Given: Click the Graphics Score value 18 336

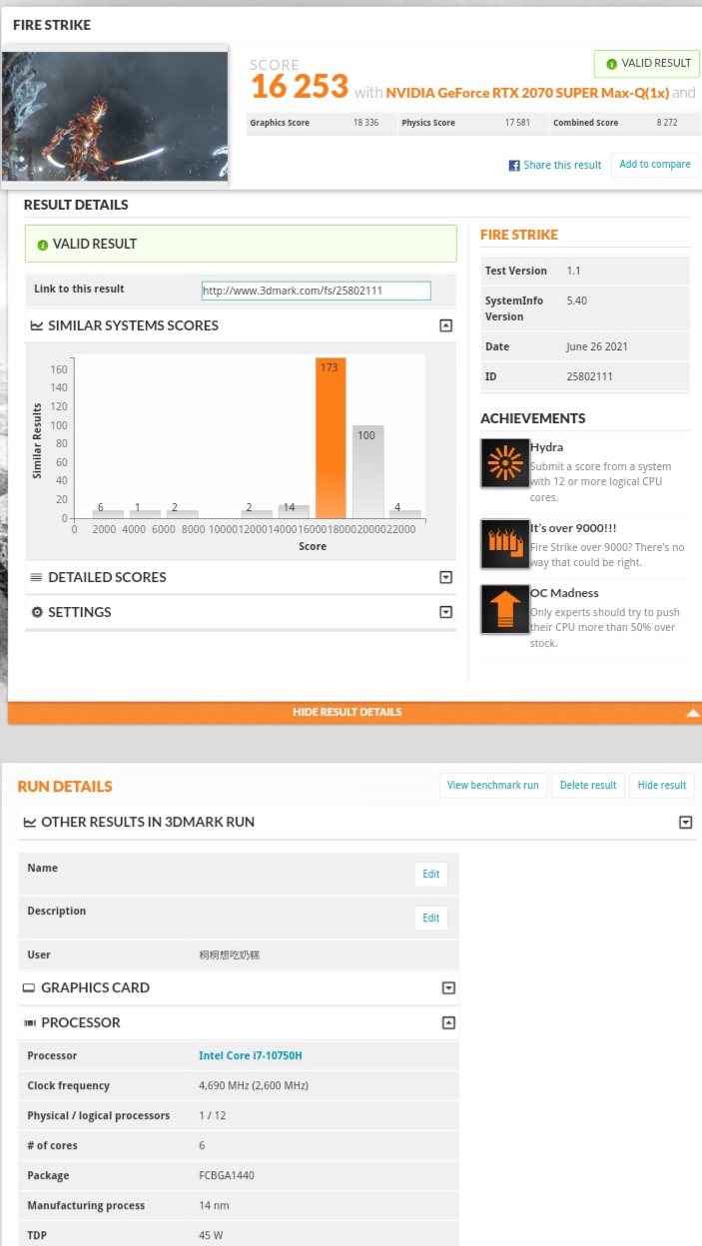Looking at the screenshot, I should click(x=365, y=123).
